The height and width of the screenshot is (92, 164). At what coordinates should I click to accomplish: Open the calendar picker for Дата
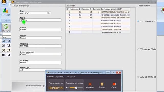click(49, 13)
